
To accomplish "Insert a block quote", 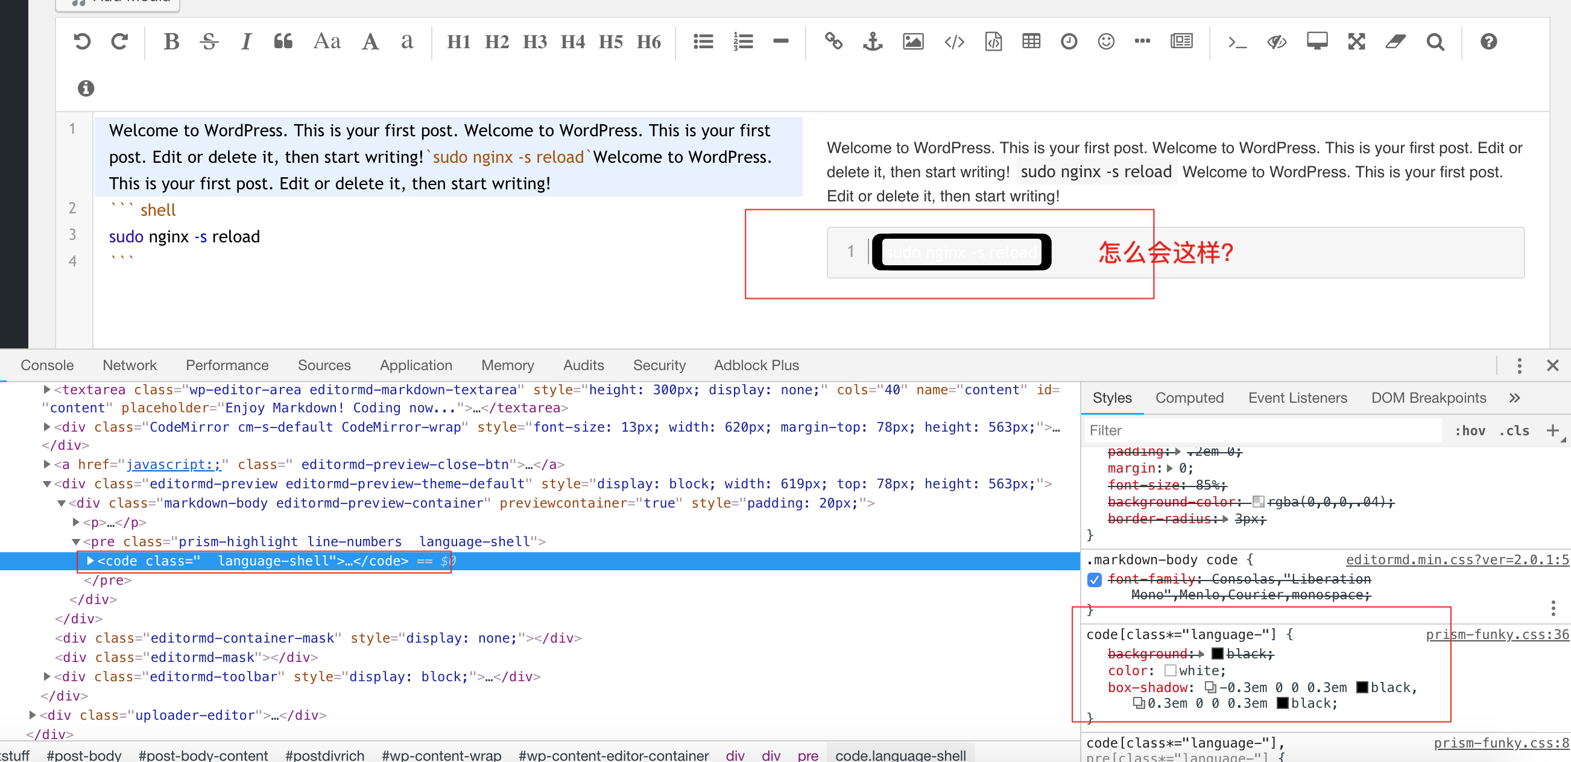I will pos(283,42).
